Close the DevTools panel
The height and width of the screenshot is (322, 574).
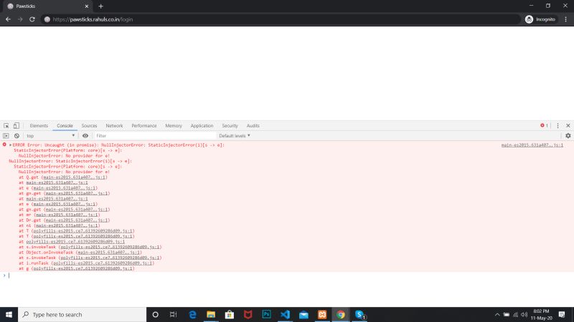[x=568, y=126]
